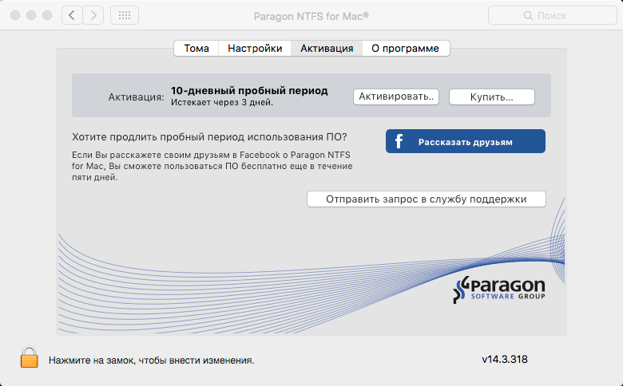Click the search magnifier icon

[528, 15]
